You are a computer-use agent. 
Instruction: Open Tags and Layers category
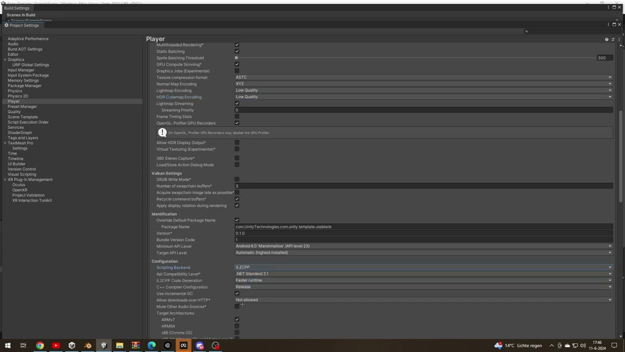click(23, 138)
